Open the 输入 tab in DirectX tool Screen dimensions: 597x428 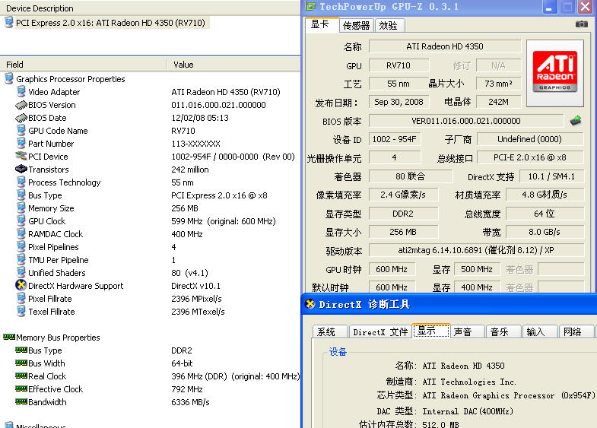[540, 331]
